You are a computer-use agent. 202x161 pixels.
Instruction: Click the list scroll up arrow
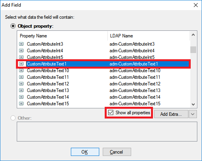(193, 35)
